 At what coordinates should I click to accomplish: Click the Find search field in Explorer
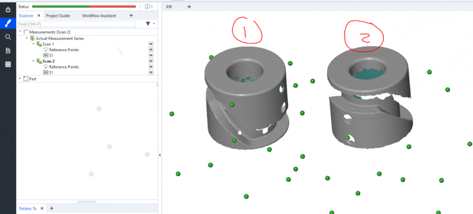(76, 24)
